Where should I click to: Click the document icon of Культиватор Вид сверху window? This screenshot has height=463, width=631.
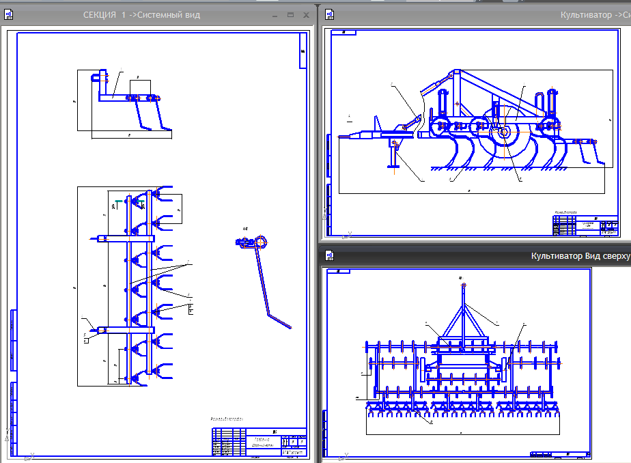tap(330, 255)
